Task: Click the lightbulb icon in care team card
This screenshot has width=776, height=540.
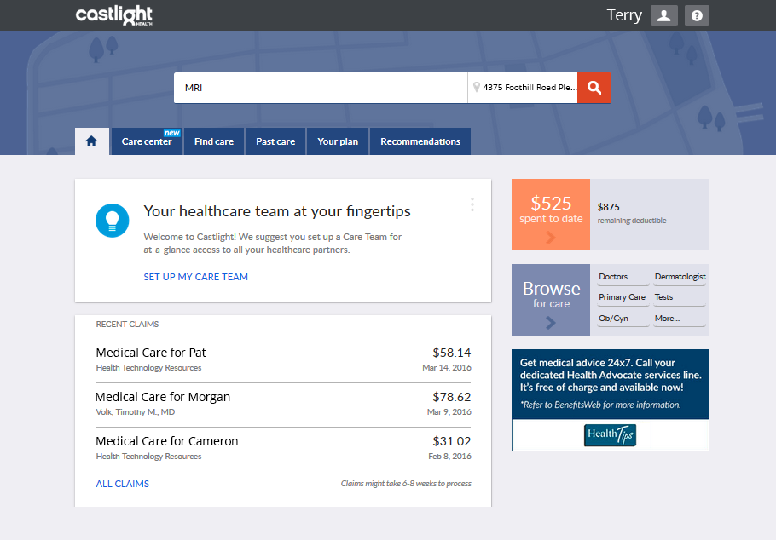Action: (112, 220)
